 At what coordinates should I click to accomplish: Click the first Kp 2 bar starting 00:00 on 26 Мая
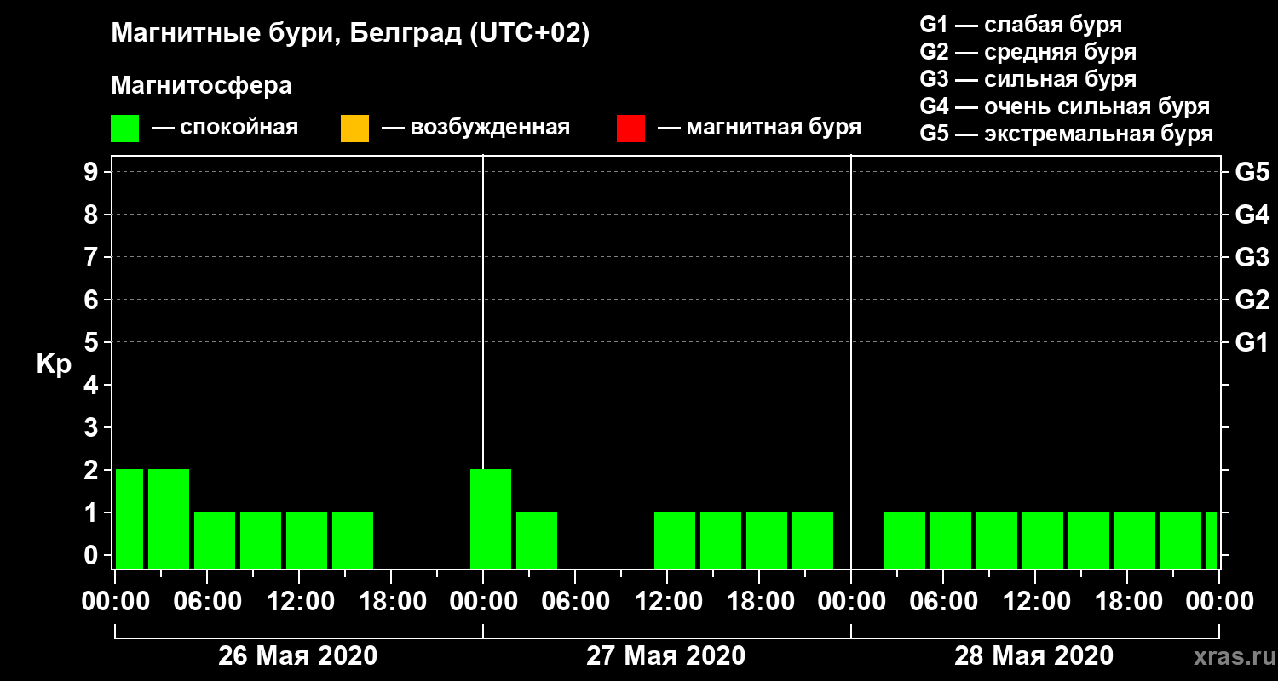point(130,518)
